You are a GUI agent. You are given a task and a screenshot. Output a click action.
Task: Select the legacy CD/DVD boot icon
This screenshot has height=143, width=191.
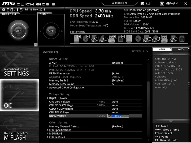point(138,39)
